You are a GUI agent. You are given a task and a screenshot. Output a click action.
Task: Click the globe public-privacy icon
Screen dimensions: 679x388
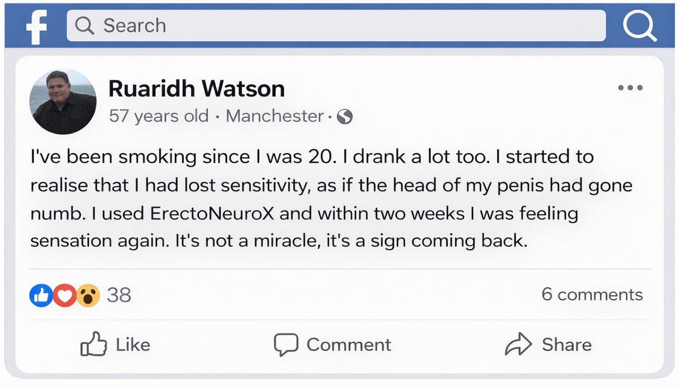click(345, 116)
